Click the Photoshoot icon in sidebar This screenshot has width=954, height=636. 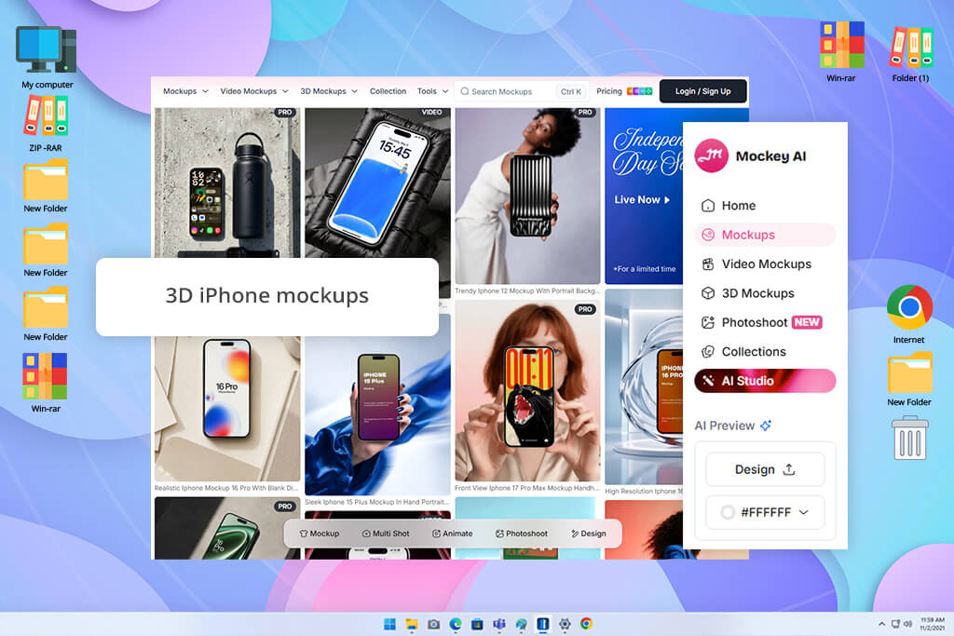[x=708, y=322]
